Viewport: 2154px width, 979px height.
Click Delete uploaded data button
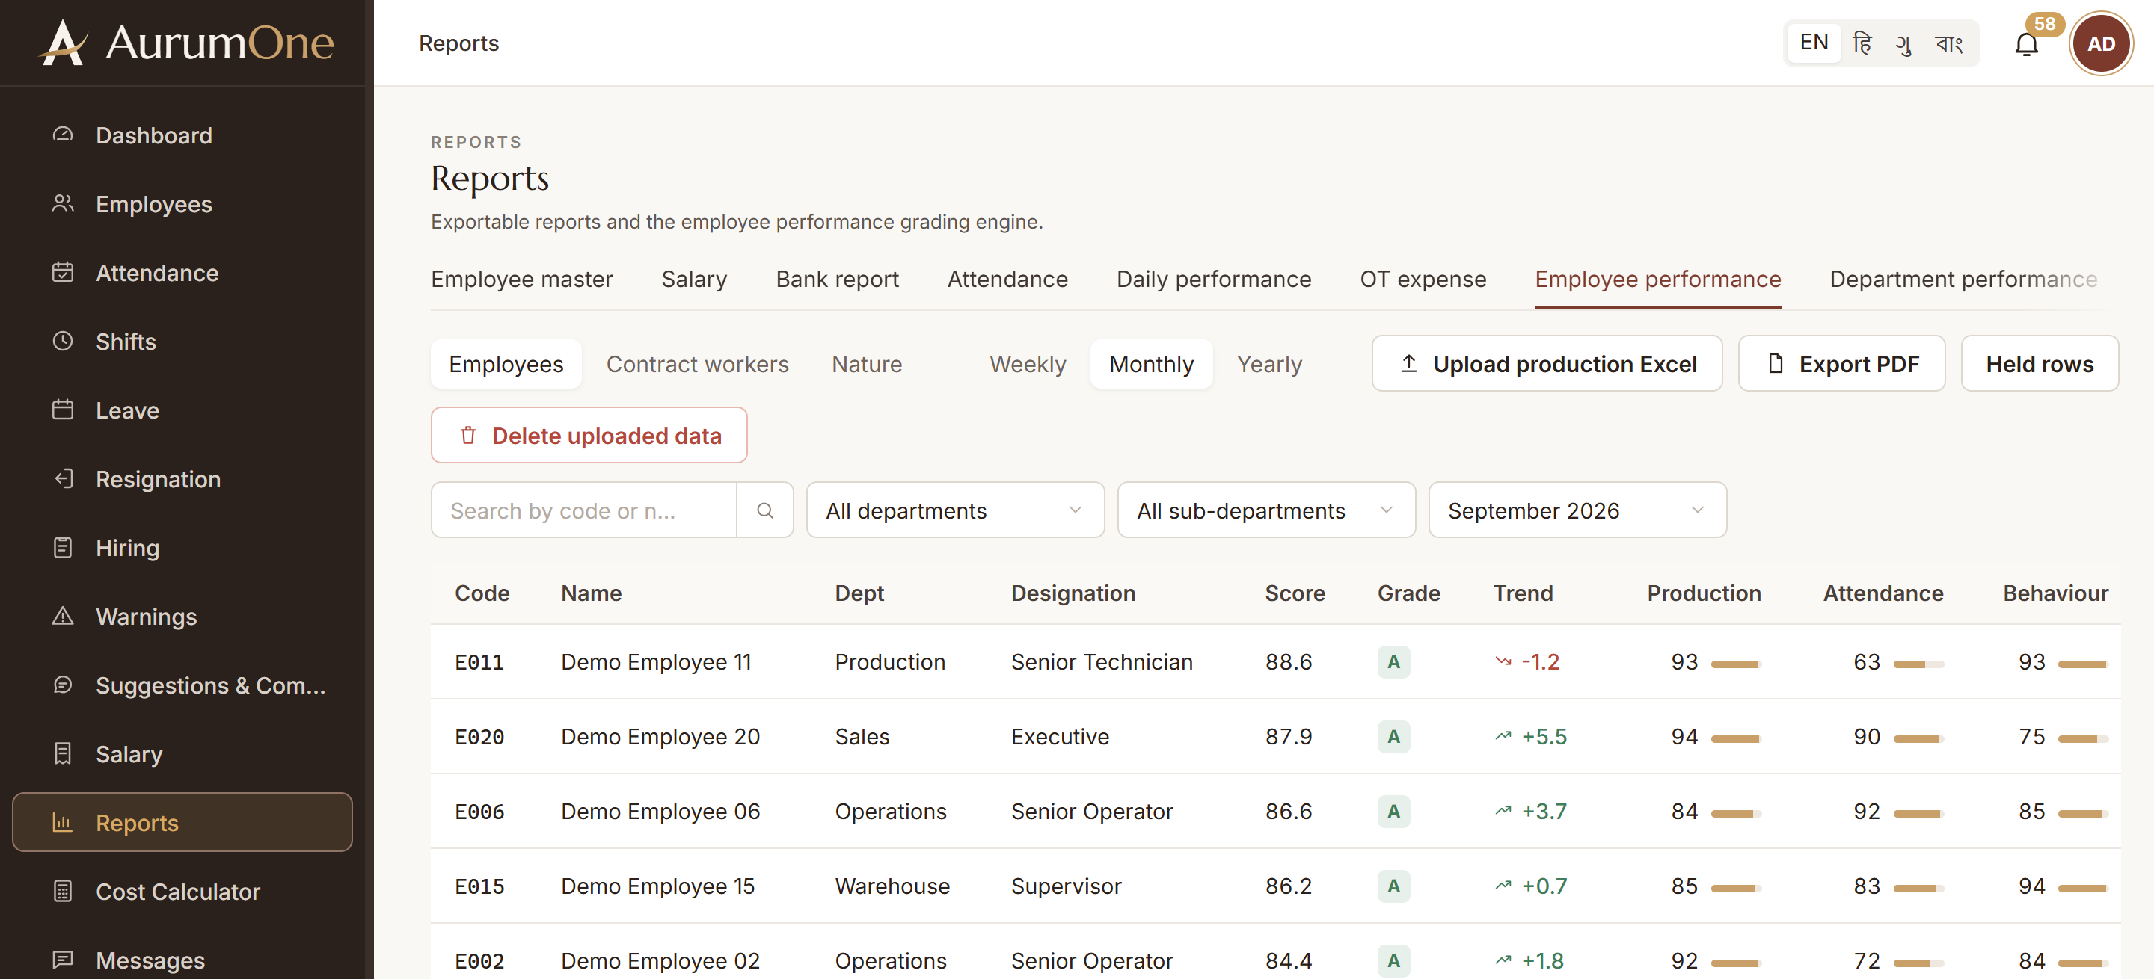click(589, 435)
